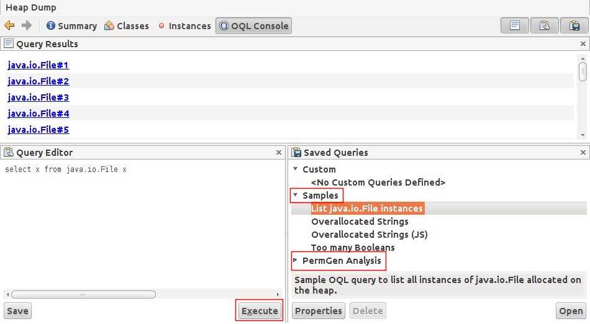Open Properties of the selected query

point(319,311)
